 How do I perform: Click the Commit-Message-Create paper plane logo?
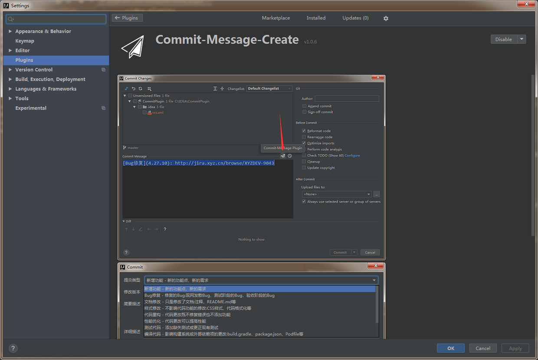pyautogui.click(x=132, y=47)
